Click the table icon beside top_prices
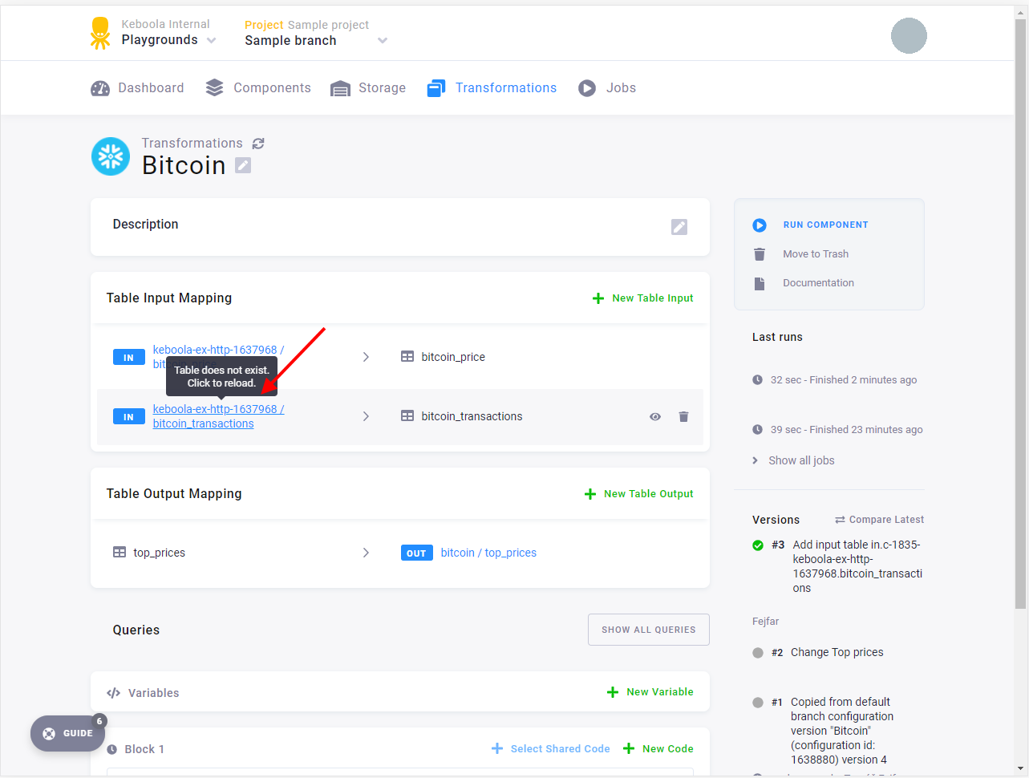1029x778 pixels. pyautogui.click(x=120, y=553)
